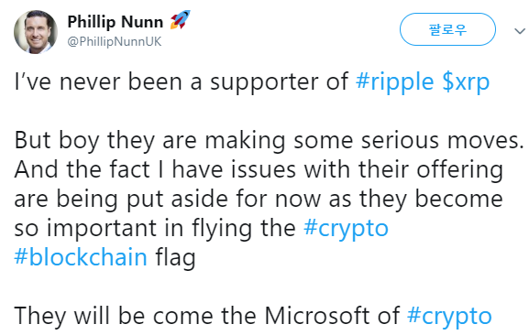Open the #crypto hashtag after 'Microsoft of'
This screenshot has height=335, width=529.
[449, 317]
